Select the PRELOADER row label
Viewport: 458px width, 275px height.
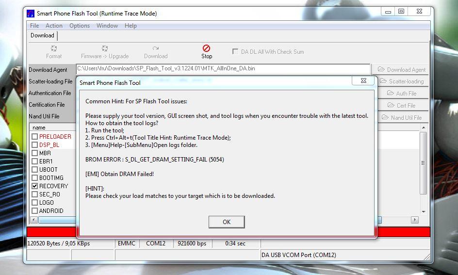point(55,136)
